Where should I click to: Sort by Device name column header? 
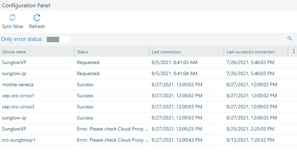tap(15, 52)
